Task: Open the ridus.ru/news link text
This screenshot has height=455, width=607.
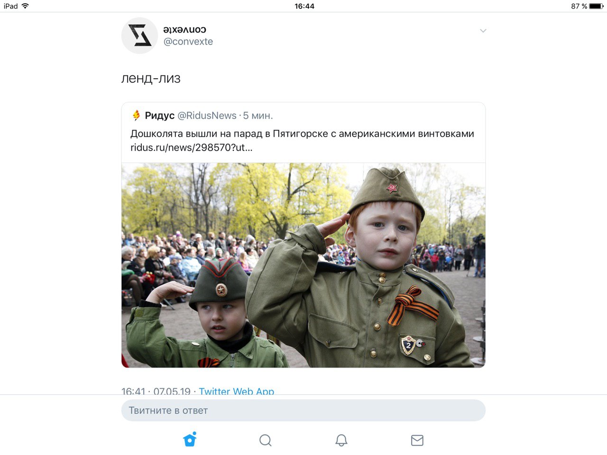Action: click(x=192, y=147)
